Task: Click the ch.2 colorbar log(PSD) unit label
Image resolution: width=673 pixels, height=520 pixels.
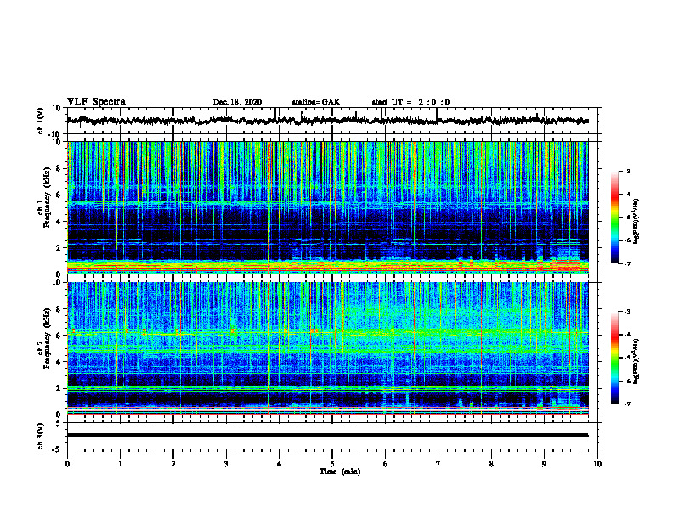Action: click(636, 361)
